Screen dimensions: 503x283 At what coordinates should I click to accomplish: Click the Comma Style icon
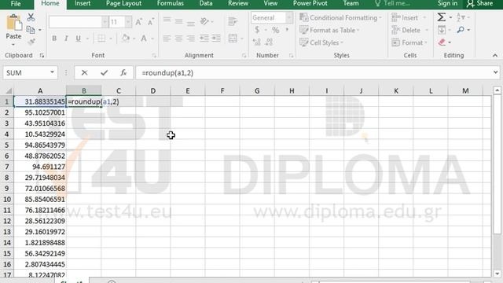[287, 30]
